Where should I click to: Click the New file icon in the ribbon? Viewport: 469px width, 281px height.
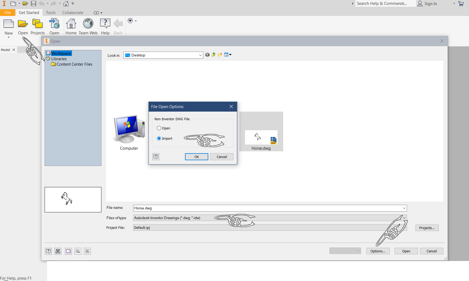coord(9,24)
